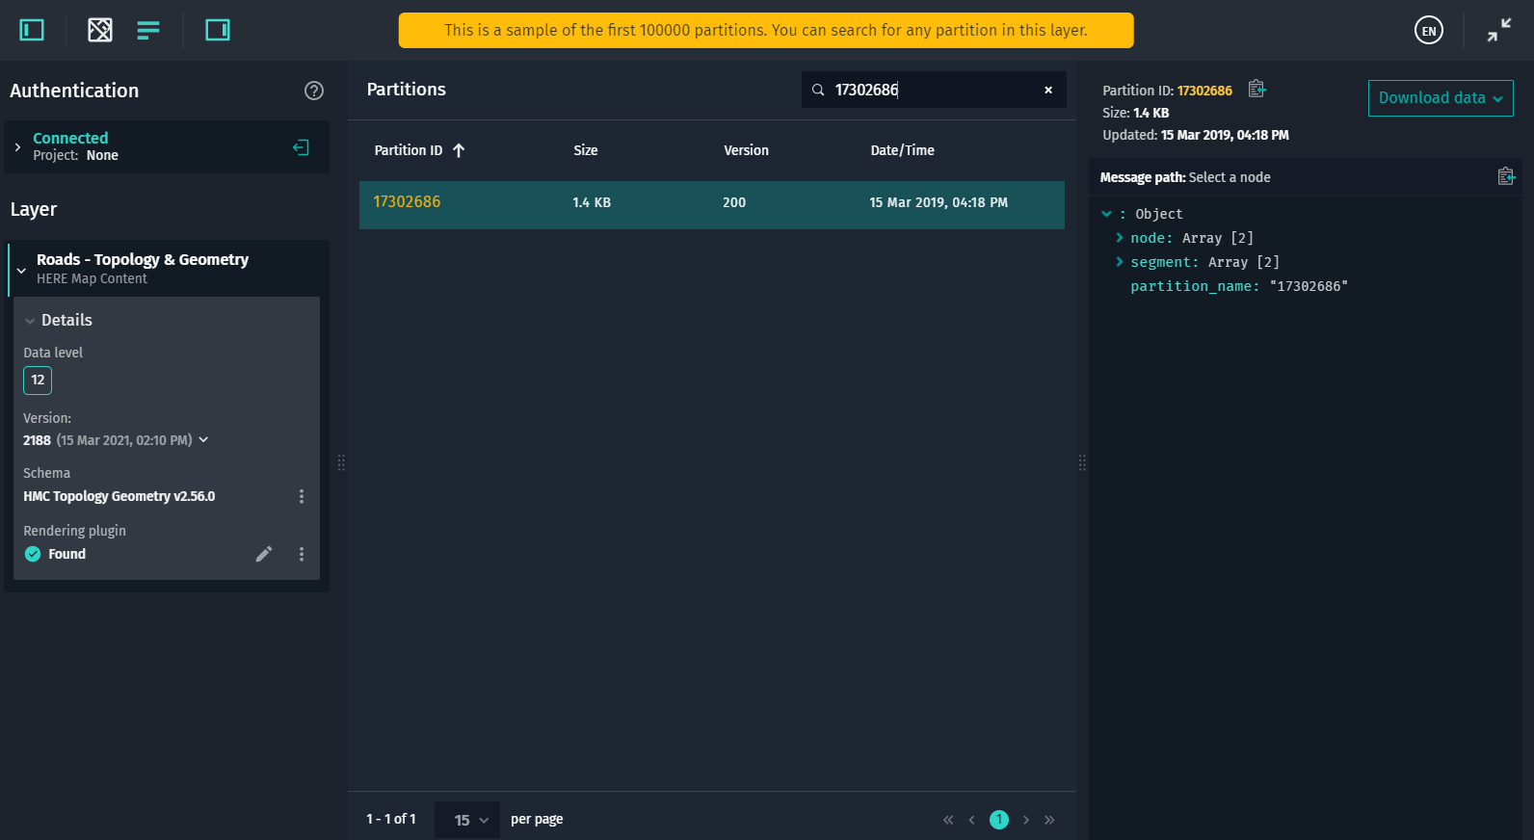Clear the partition search field
This screenshot has width=1534, height=840.
(x=1048, y=90)
